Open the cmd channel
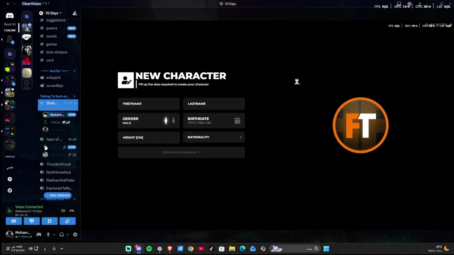The image size is (454, 255). coord(58,60)
